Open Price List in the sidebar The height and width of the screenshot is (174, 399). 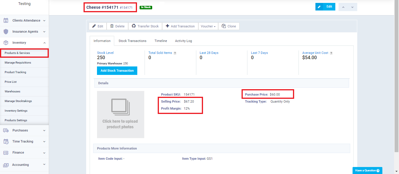coord(11,82)
